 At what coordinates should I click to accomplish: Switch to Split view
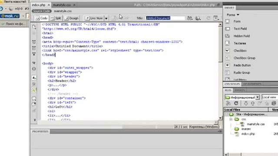(56, 18)
